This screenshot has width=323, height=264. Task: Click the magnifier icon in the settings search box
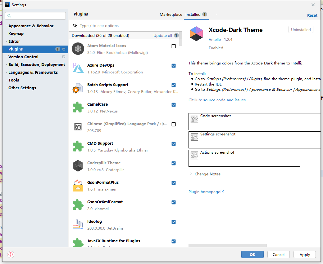9,15
